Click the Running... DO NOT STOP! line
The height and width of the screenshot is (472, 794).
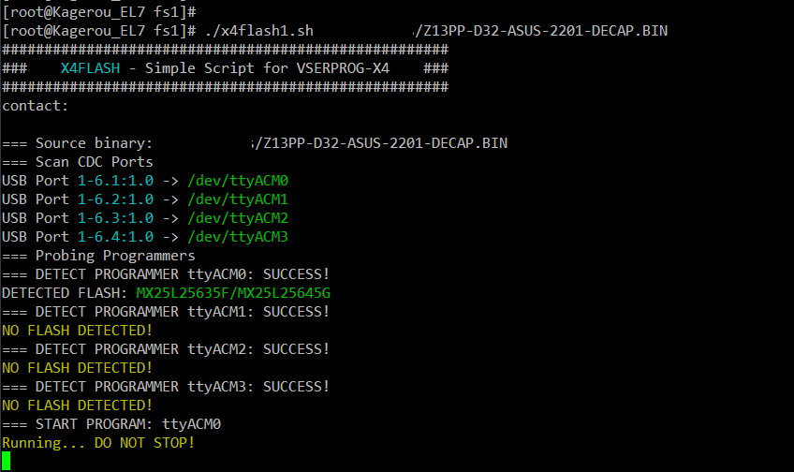98,443
